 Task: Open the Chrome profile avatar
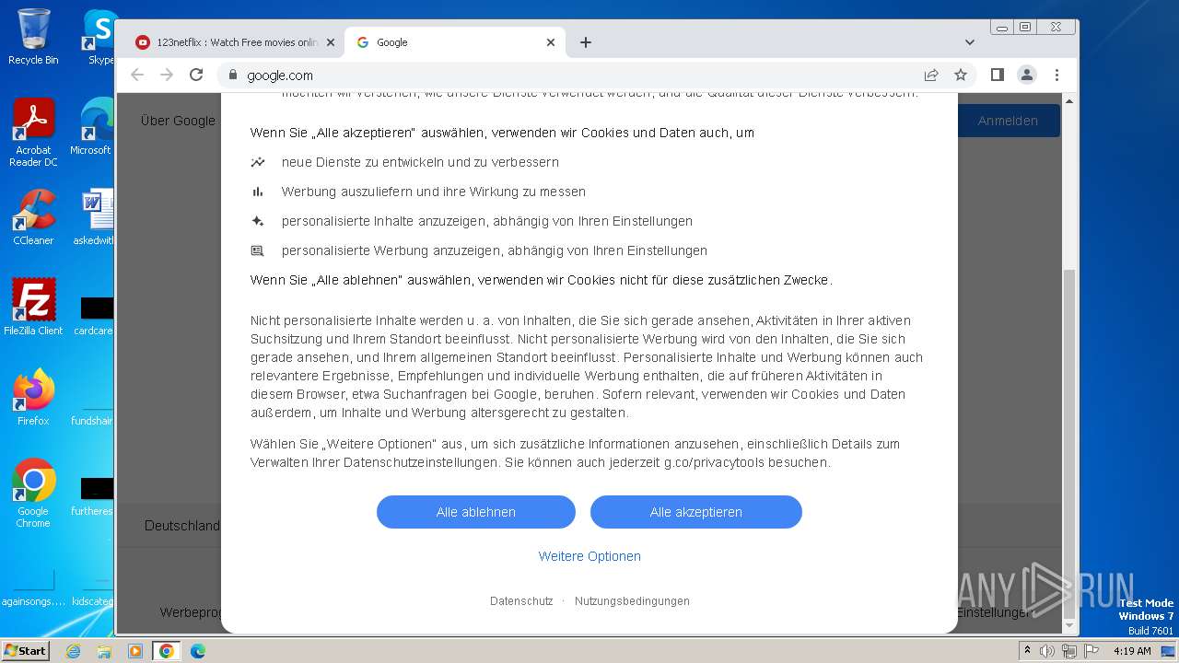(1027, 76)
